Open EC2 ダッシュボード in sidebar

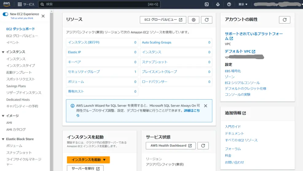tap(21, 29)
